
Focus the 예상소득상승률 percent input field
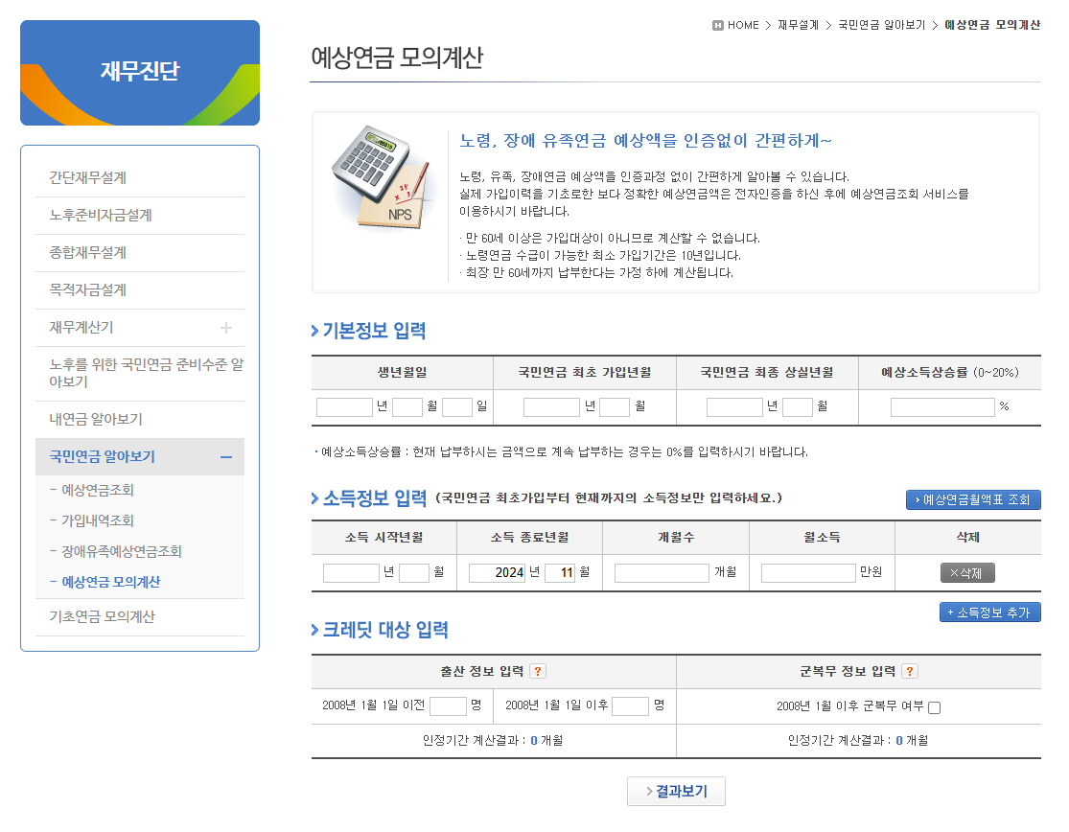click(x=942, y=407)
